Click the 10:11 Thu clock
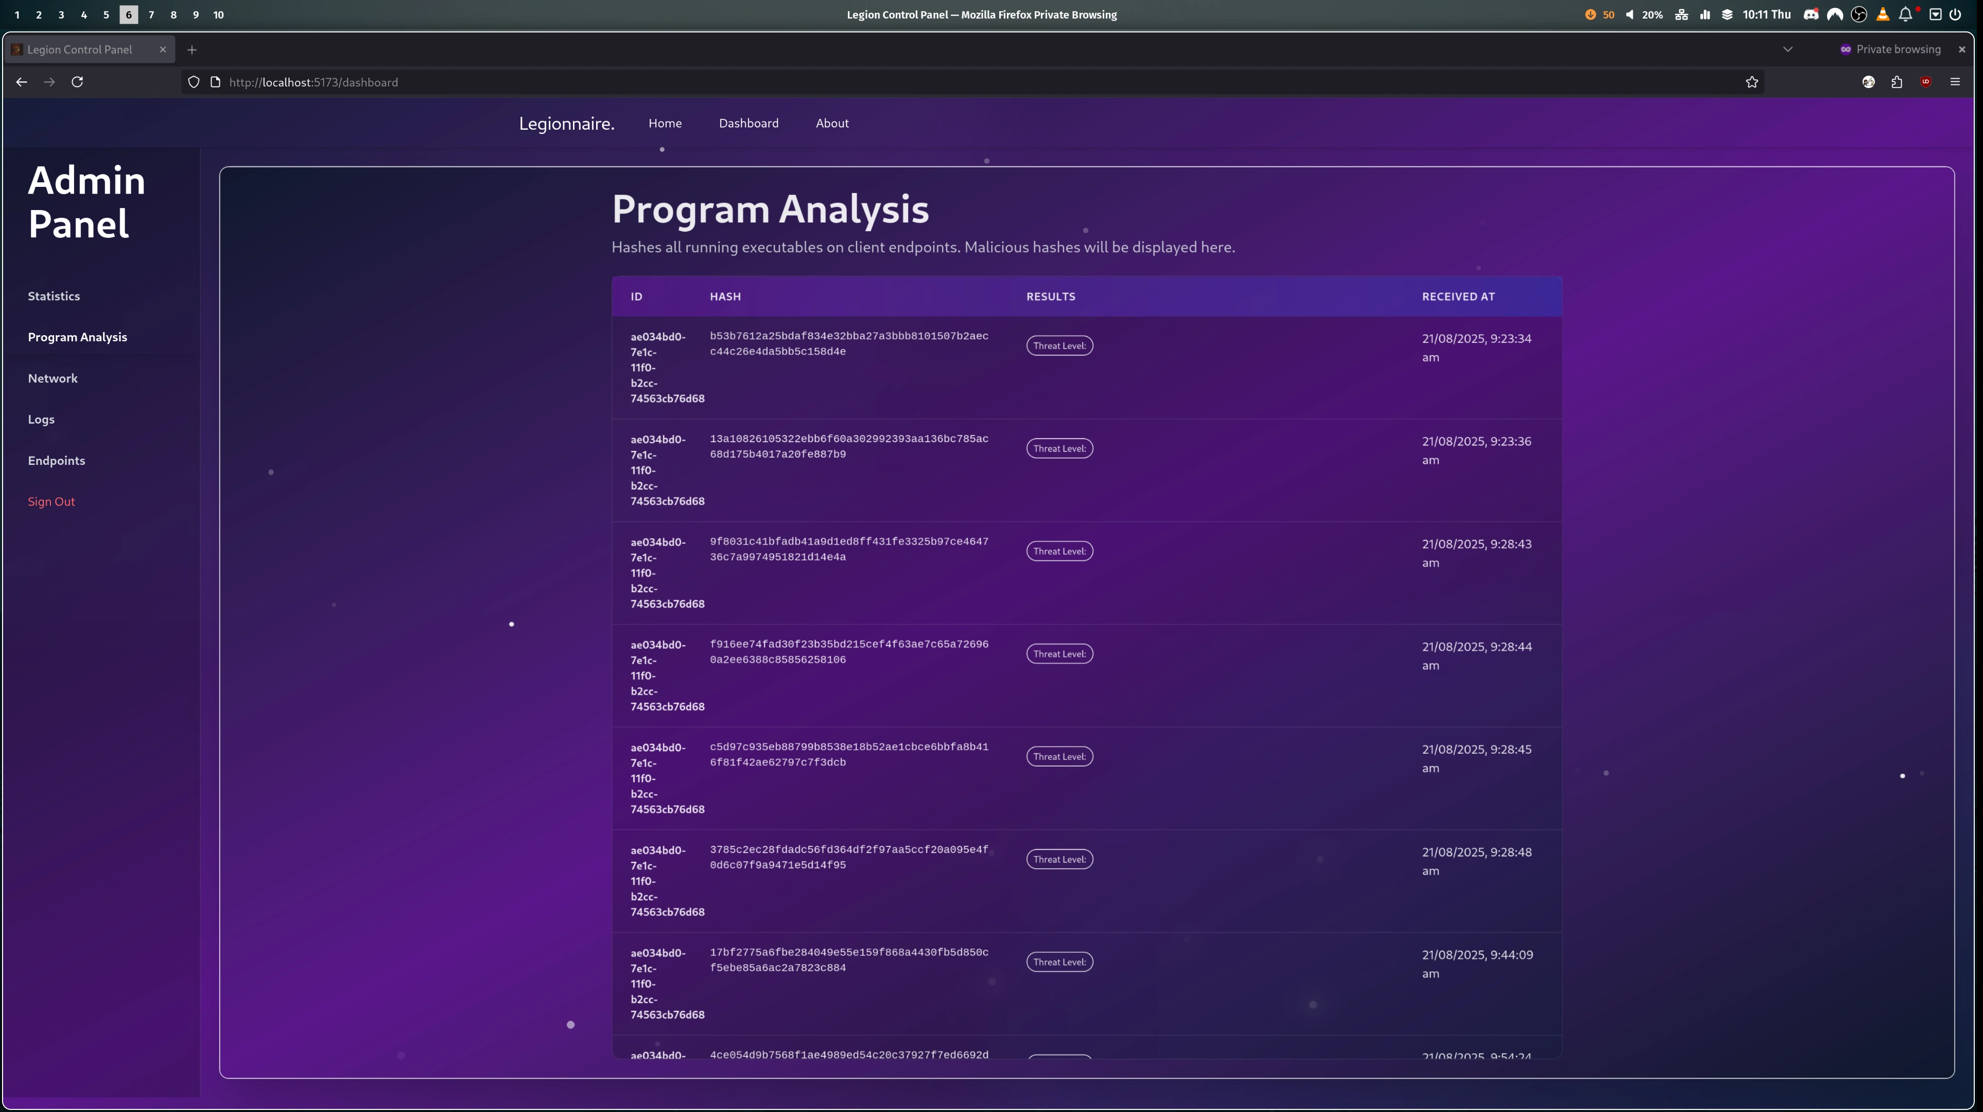The width and height of the screenshot is (1983, 1112). coord(1767,14)
